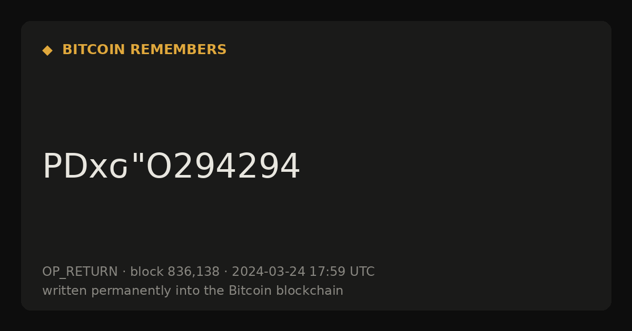Select the word BITCOIN in the header

(x=94, y=50)
